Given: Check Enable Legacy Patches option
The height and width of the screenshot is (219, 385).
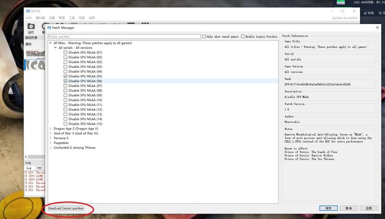Looking at the screenshot, I should (243, 36).
